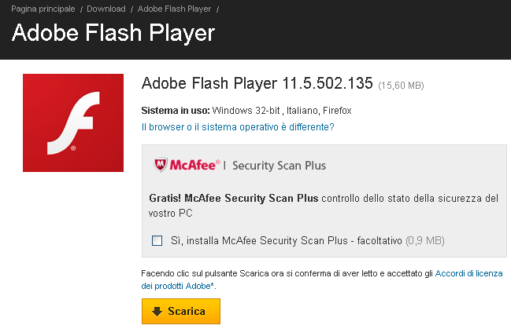511x329 pixels.
Task: Click the yellow Scarica download button
Action: pyautogui.click(x=181, y=311)
